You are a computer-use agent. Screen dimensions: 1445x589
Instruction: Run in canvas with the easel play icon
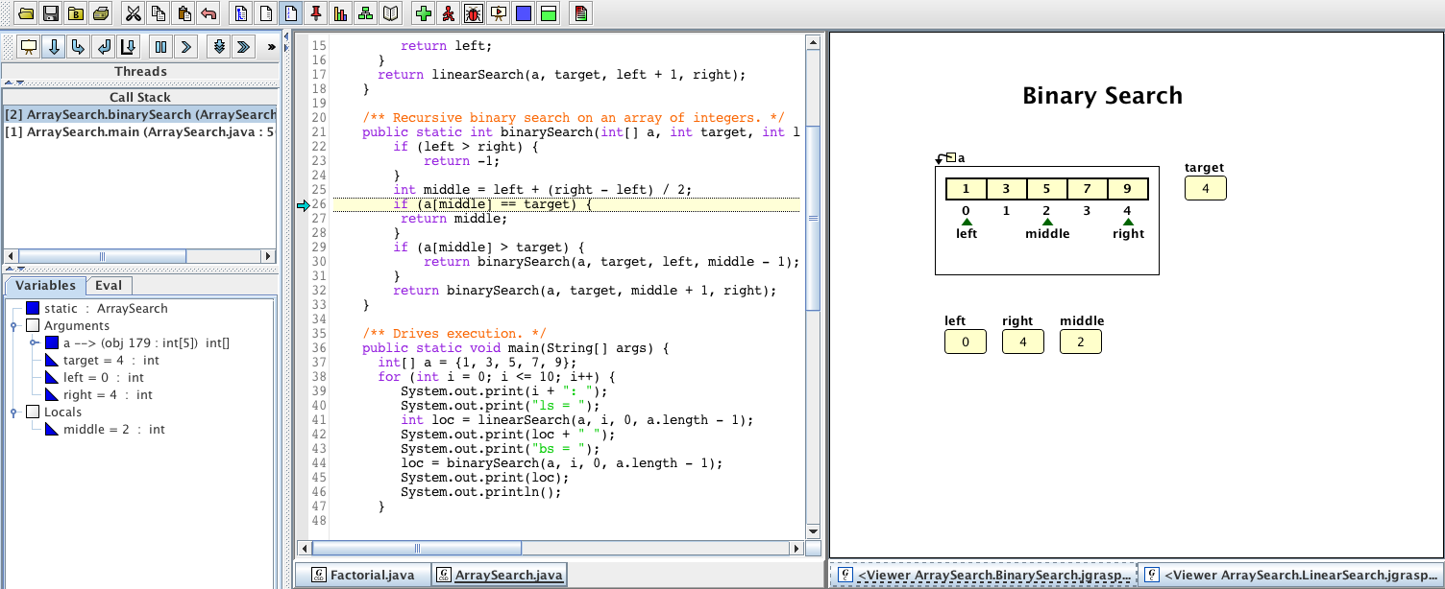499,13
